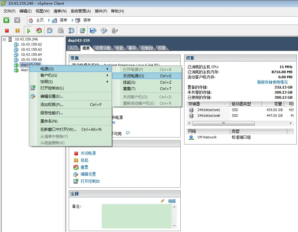
Task: Select 添加权限(P)... from context menu
Action: [x=71, y=105]
